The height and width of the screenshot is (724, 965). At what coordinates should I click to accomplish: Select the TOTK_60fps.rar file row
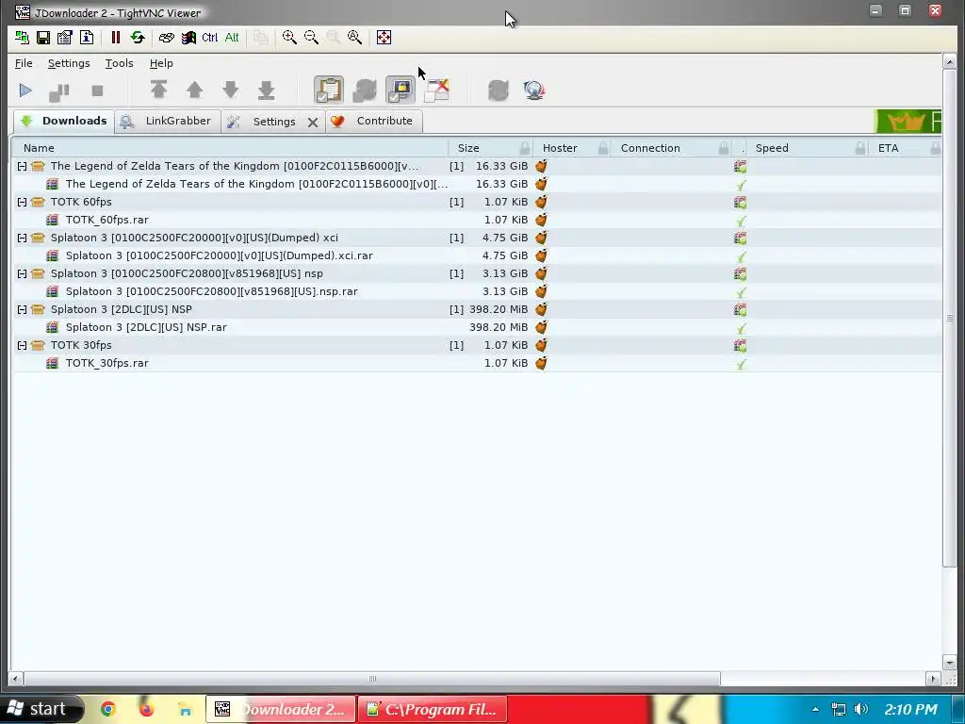tap(478, 220)
